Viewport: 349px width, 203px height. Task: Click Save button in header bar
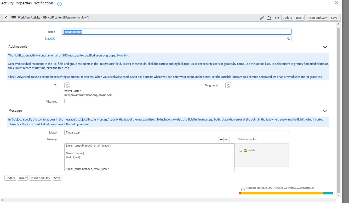coord(334,18)
